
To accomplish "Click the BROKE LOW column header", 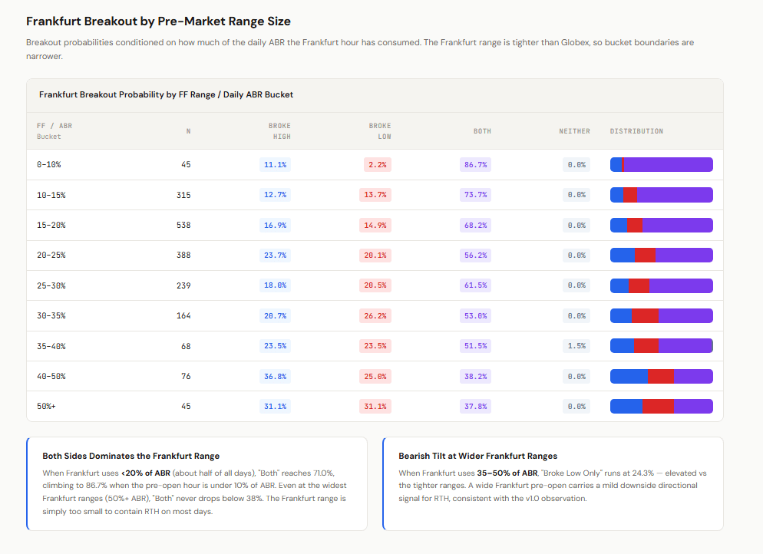I will pos(379,131).
